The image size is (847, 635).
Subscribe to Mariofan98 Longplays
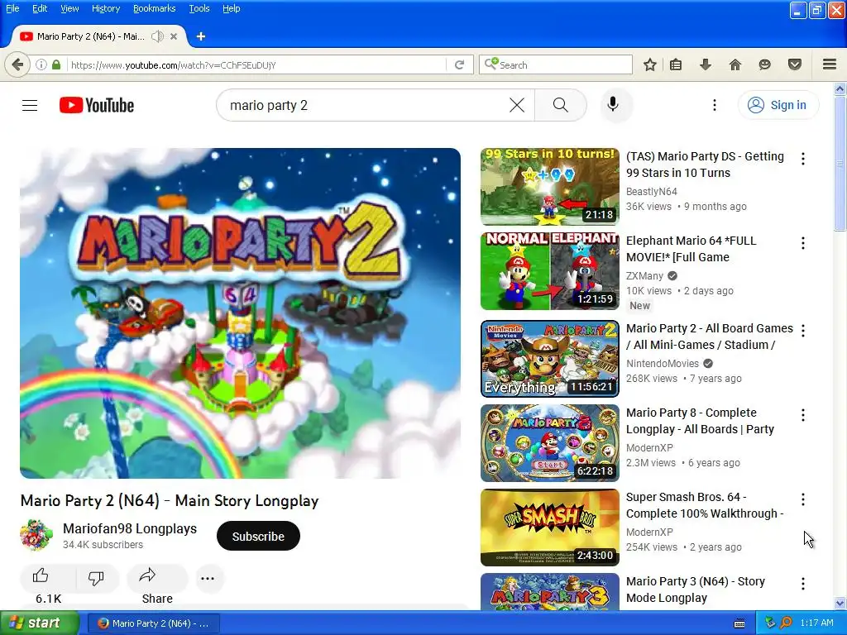pyautogui.click(x=258, y=536)
